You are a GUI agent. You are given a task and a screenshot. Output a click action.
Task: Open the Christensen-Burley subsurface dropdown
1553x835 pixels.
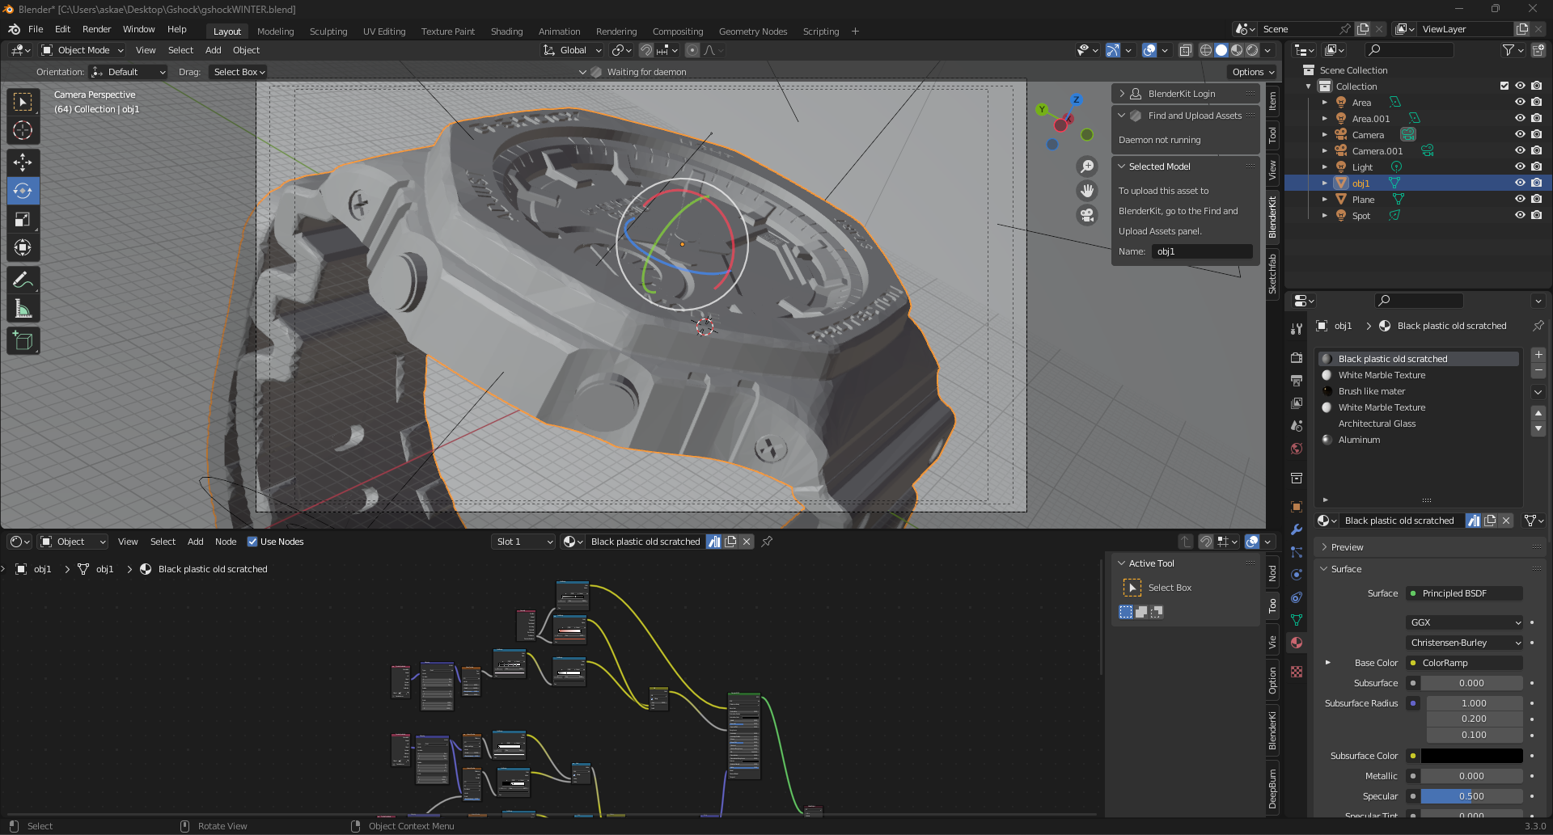click(1465, 643)
